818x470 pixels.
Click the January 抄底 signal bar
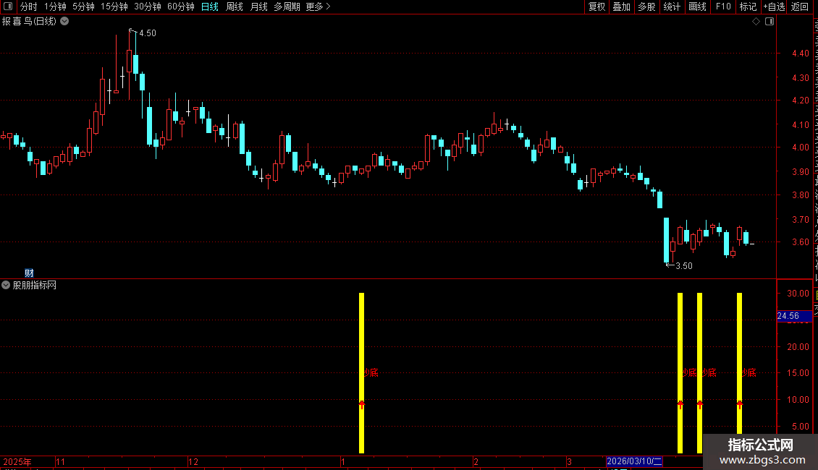pyautogui.click(x=361, y=372)
